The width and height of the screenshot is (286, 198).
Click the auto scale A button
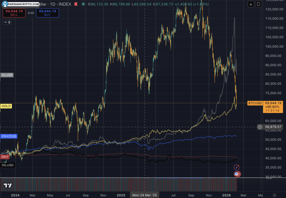pyautogui.click(x=274, y=195)
